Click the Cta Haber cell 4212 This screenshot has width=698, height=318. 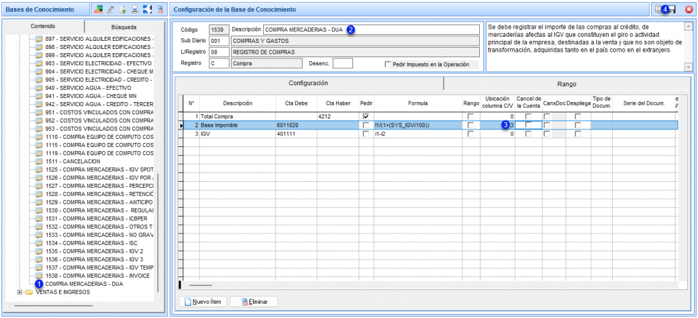tap(337, 116)
